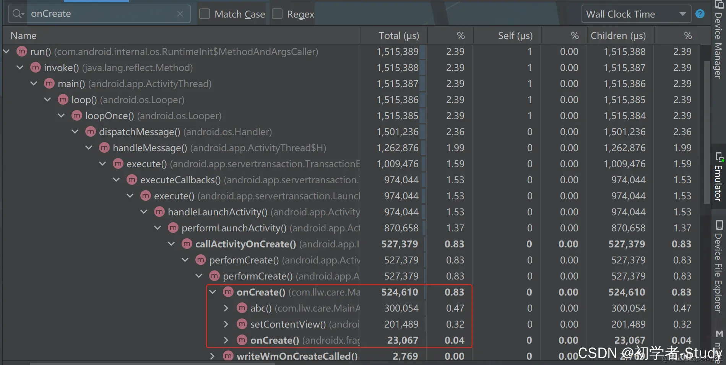Collapse the callActivityOnCreate() node
Image resolution: width=726 pixels, height=365 pixels.
(x=172, y=244)
